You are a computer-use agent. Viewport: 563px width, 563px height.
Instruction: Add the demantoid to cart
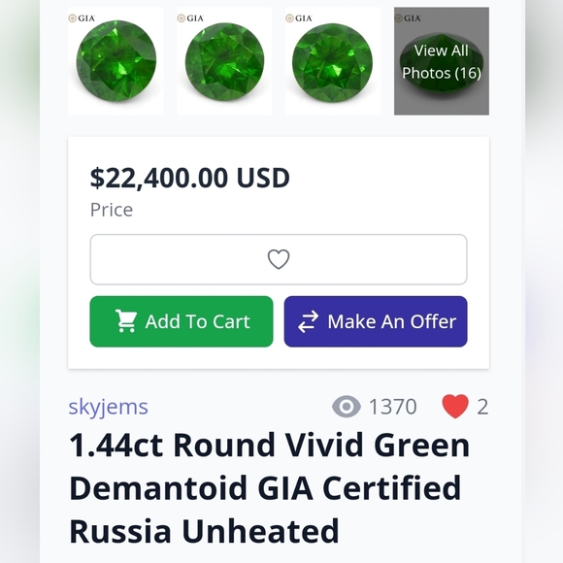(x=182, y=321)
